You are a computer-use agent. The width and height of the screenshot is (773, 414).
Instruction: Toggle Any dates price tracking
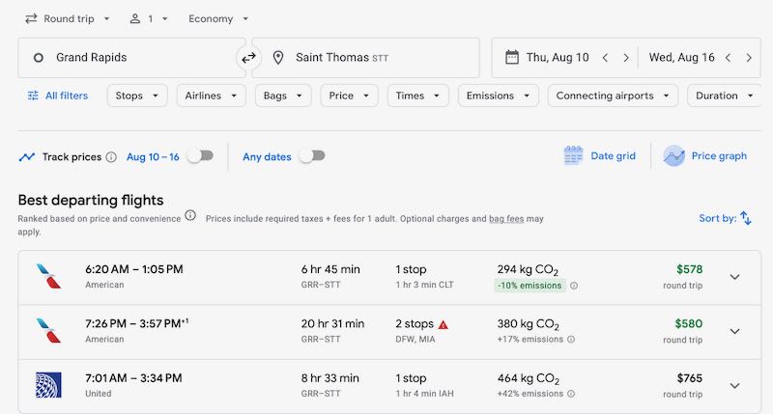tap(312, 156)
